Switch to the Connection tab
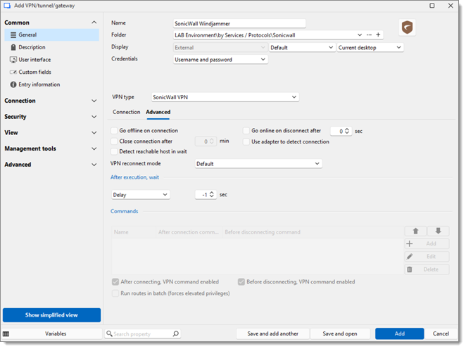The image size is (466, 349). [126, 112]
